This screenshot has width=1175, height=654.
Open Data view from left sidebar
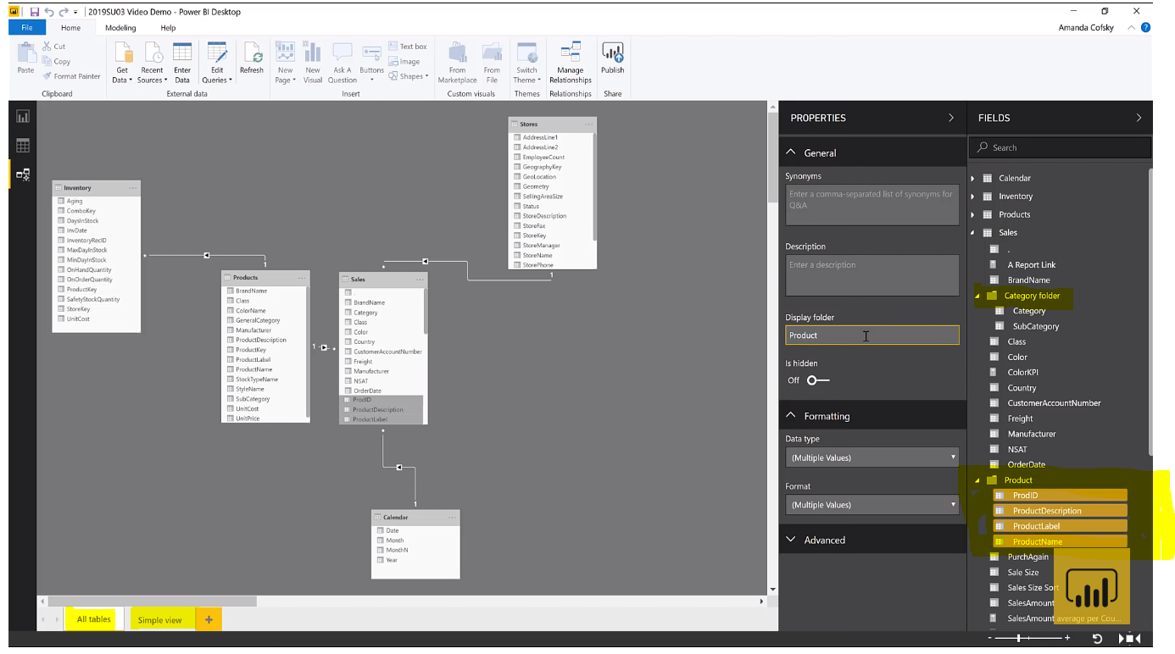[23, 146]
